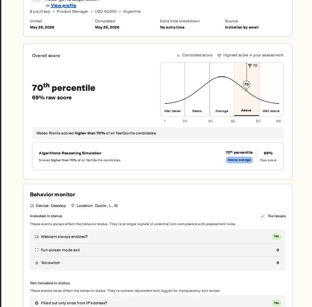
Task: Click the Behavior monitor heading
Action: [x=53, y=195]
